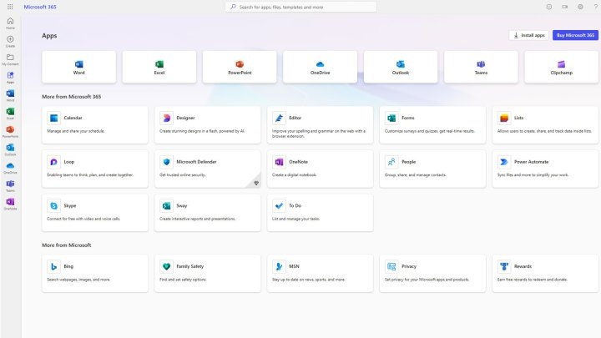601x338 pixels.
Task: Open the To Do app card
Action: coord(320,213)
